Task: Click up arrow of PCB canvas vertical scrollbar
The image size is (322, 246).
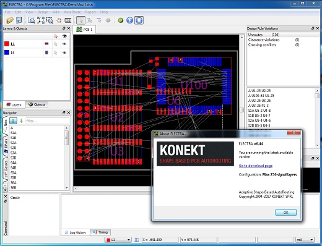Action: pyautogui.click(x=241, y=37)
